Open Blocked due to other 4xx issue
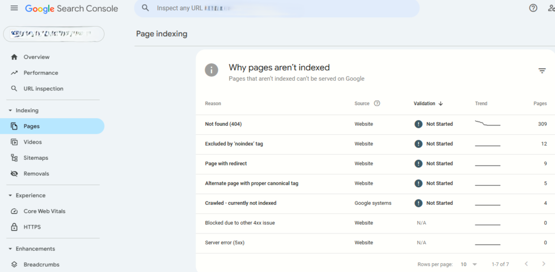Viewport: 555px width, 272px height. (375, 224)
